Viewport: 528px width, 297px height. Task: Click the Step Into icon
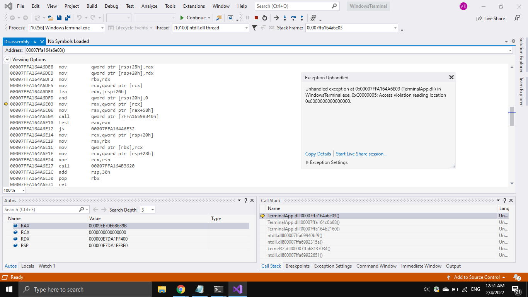tap(285, 18)
